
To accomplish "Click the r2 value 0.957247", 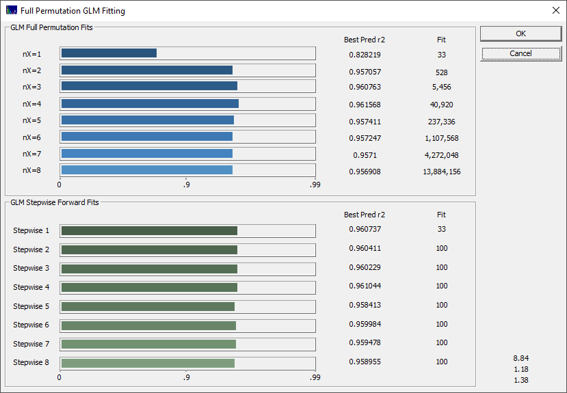I will point(365,138).
